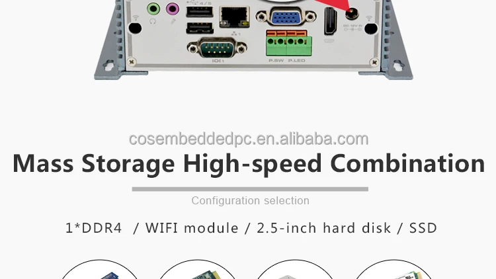This screenshot has height=279, width=496.
Task: Click the Configuration selection subtitle
Action: (x=250, y=200)
